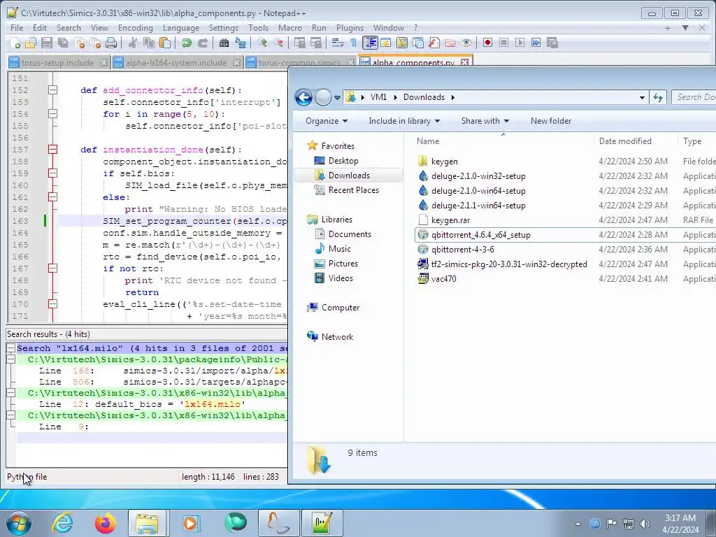This screenshot has width=716, height=537.
Task: Toggle the indent guide toolbar button
Action: pyautogui.click(x=370, y=43)
